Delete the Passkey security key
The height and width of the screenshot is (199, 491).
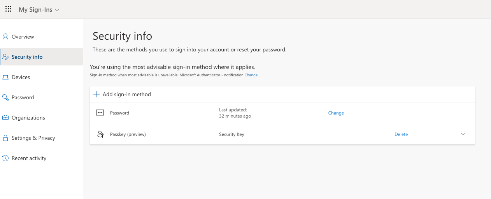tap(401, 134)
